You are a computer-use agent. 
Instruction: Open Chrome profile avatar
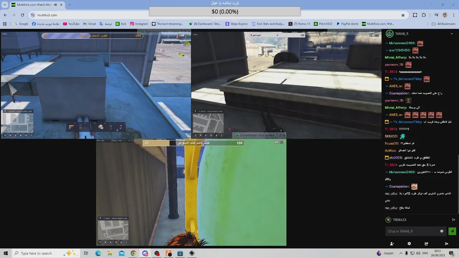coord(445,15)
